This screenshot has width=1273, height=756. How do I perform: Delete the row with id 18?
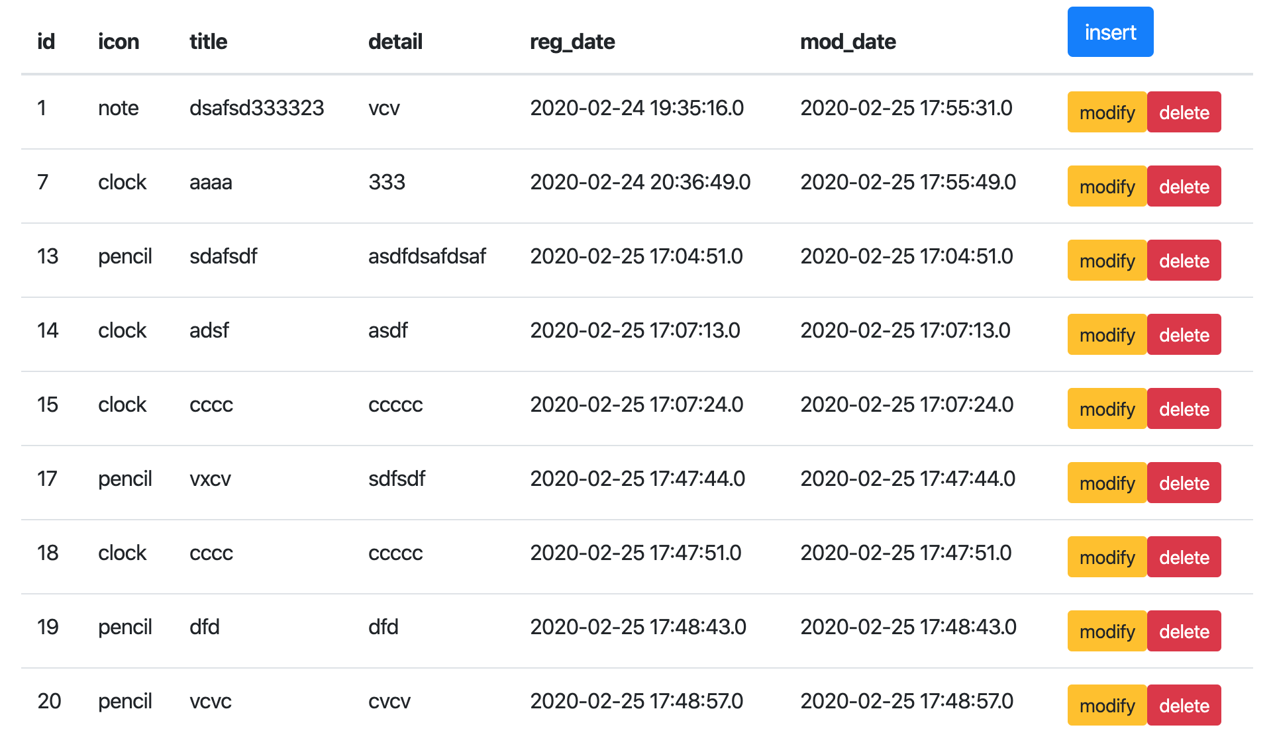point(1184,557)
